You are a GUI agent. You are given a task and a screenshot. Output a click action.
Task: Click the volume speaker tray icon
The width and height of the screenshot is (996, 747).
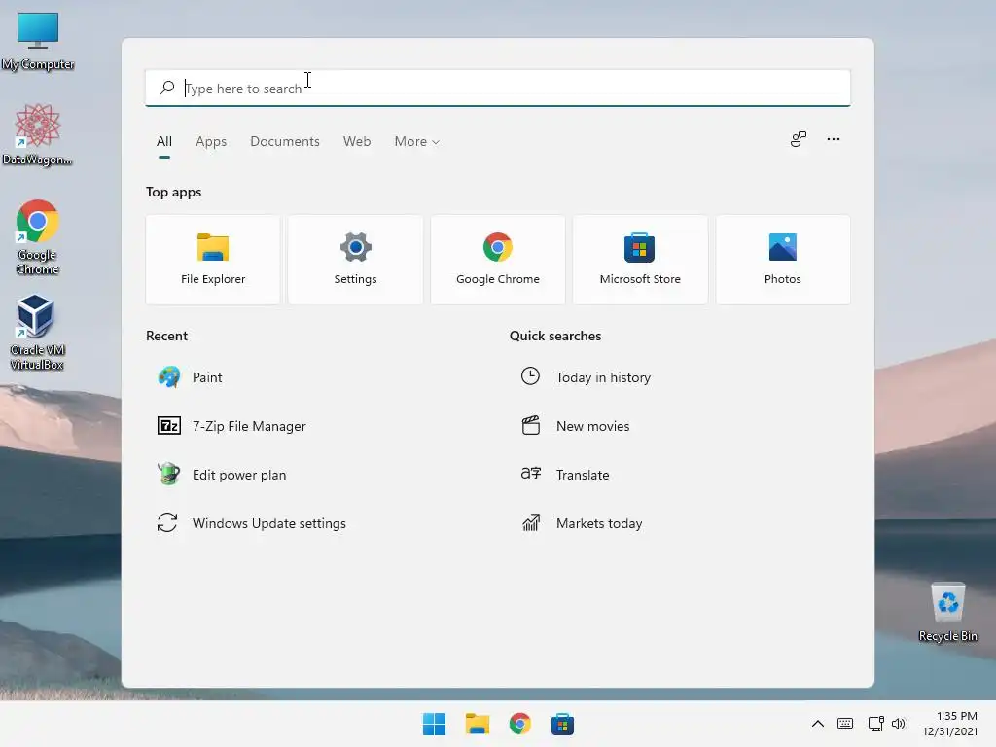click(898, 724)
